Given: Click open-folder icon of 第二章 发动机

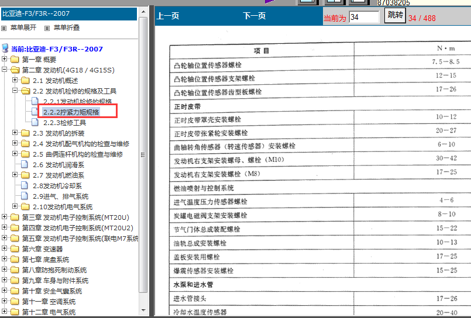Looking at the screenshot, I should [x=15, y=70].
